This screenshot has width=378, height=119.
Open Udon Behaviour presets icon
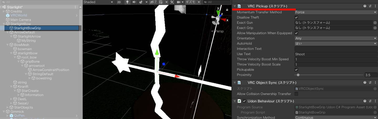click(x=370, y=101)
